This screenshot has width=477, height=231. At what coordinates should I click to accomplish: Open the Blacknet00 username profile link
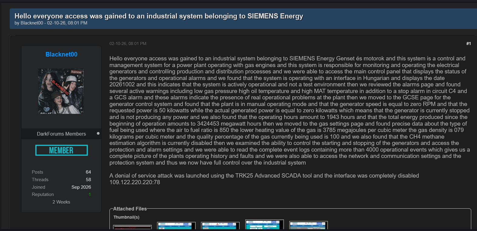coord(61,54)
